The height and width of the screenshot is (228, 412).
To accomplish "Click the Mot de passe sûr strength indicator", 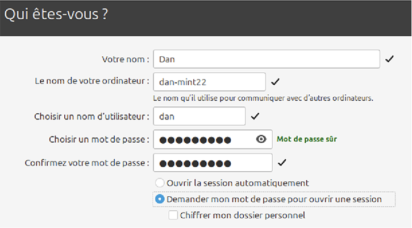I will (310, 139).
